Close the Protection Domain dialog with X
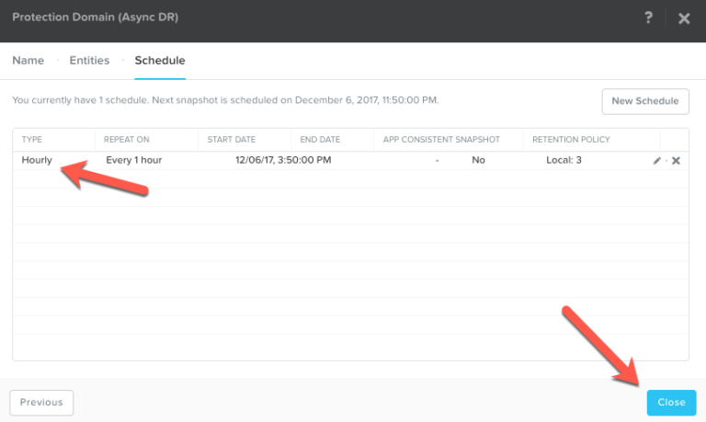706x422 pixels. 684,18
